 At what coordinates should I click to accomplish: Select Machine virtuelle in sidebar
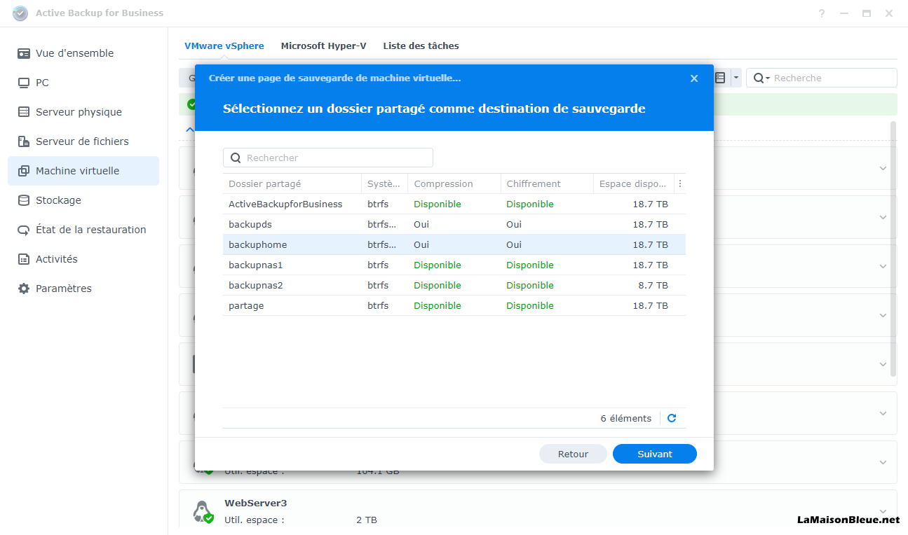click(83, 171)
